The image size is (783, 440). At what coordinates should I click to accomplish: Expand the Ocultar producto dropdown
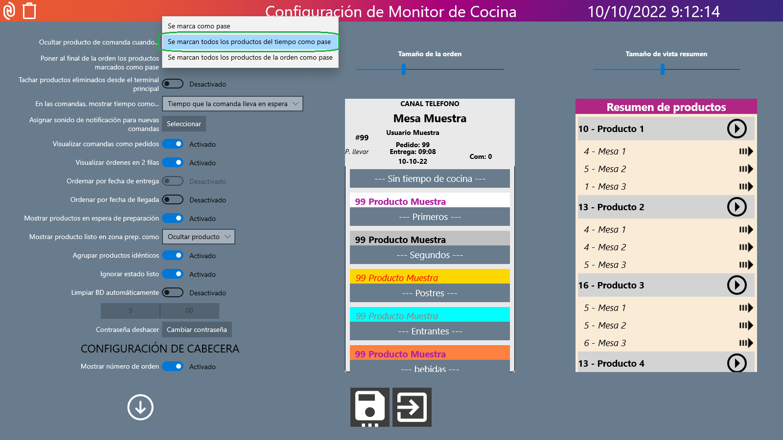(198, 237)
